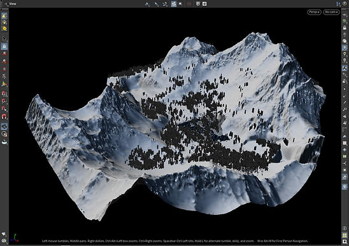Image resolution: width=349 pixels, height=246 pixels.
Task: Activate the Select arrow tool
Action: 4,39
